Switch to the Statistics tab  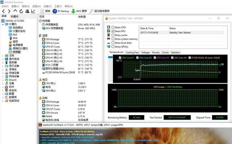(176, 53)
